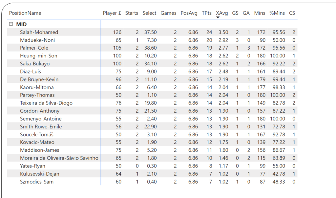Click the TPts column header
This screenshot has width=336, height=198.
207,13
